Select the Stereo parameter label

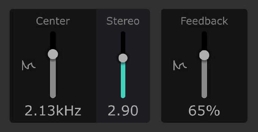[123, 21]
